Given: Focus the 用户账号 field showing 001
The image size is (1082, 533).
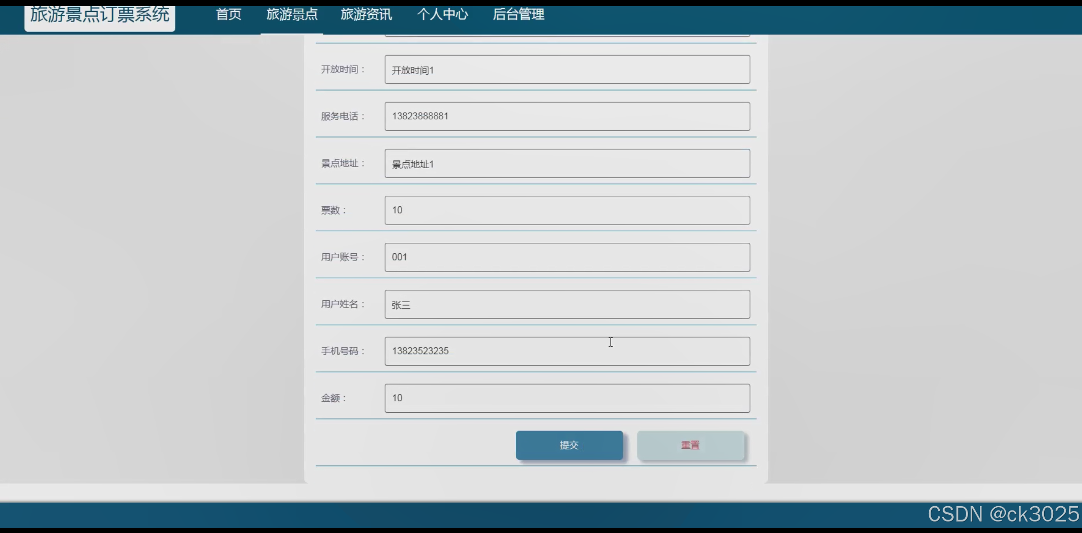Looking at the screenshot, I should [567, 257].
